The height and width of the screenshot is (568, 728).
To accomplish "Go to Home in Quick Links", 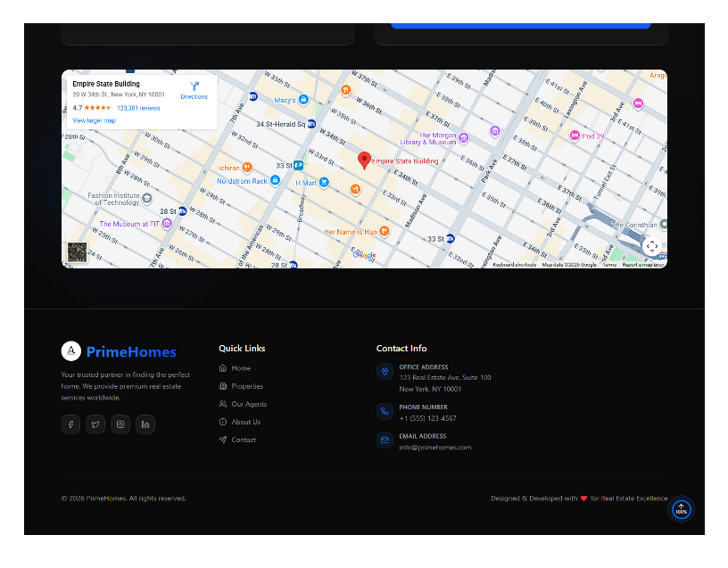I will 235,368.
